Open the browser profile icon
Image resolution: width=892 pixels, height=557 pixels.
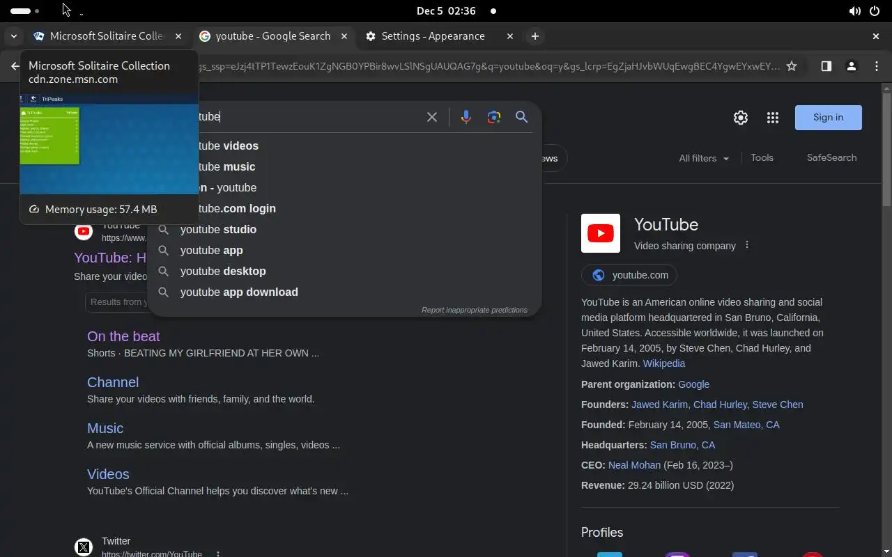tap(851, 66)
